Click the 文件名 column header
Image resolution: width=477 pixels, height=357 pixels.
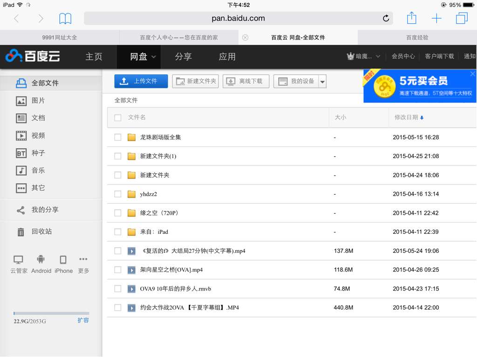tap(136, 118)
